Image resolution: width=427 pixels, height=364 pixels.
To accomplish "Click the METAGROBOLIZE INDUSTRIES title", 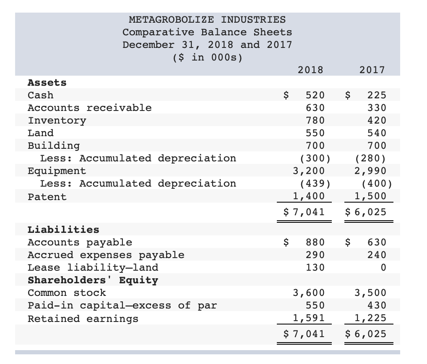I will [207, 19].
